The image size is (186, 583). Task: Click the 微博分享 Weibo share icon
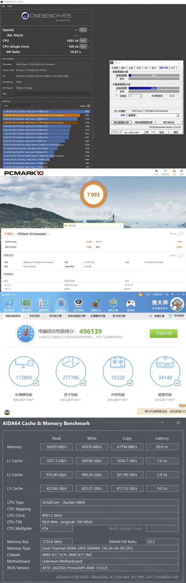[151, 316]
